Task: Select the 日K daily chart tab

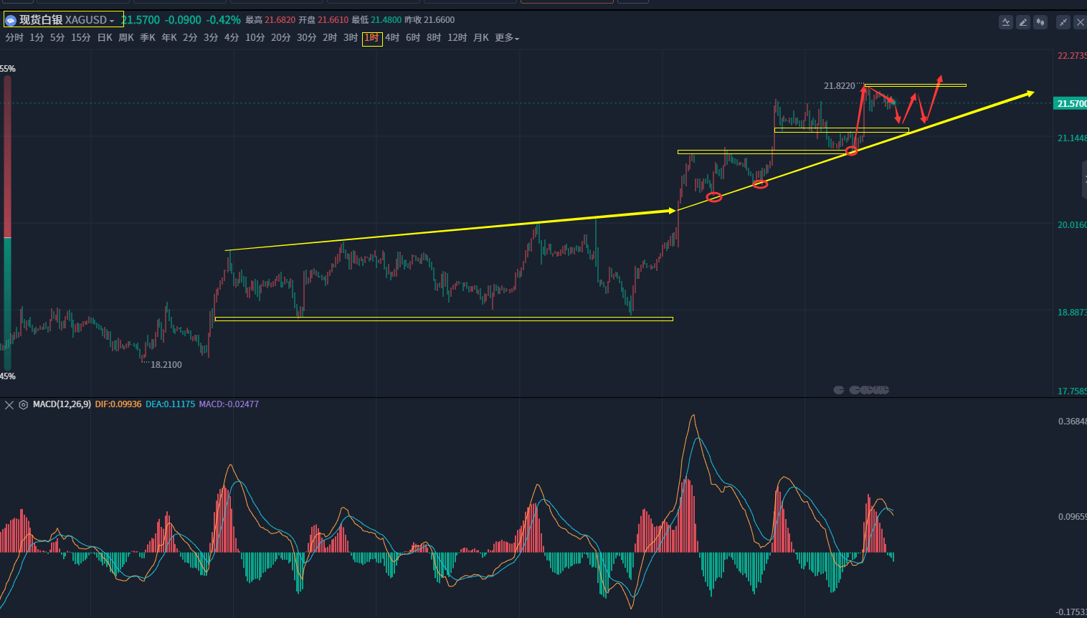Action: [x=105, y=38]
